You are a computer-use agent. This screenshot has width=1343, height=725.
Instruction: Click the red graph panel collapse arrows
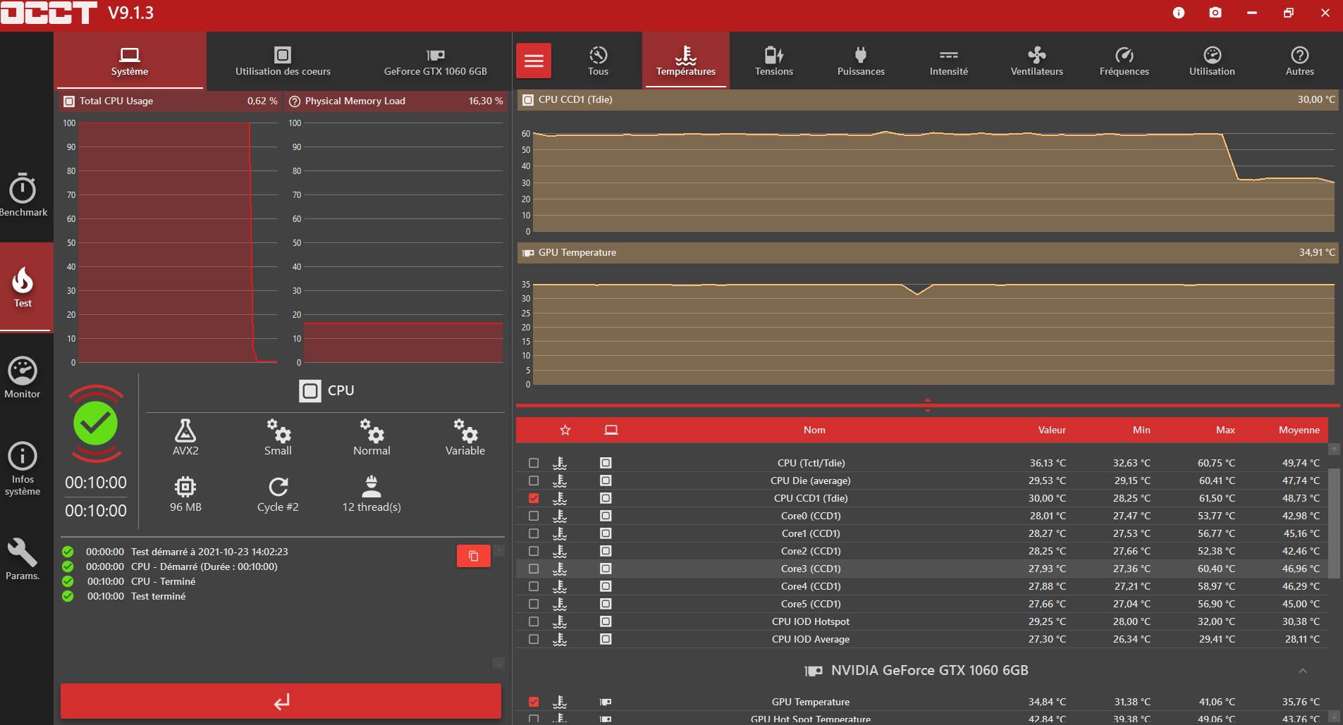(927, 405)
